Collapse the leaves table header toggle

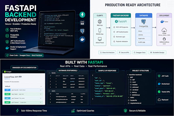[49, 73]
